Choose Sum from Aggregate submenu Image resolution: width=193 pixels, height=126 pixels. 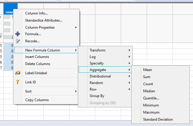point(147,77)
